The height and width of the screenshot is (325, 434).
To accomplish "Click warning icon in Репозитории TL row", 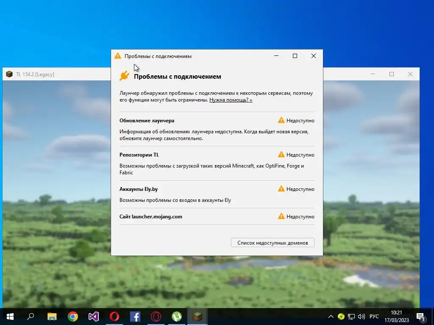I will click(x=281, y=154).
